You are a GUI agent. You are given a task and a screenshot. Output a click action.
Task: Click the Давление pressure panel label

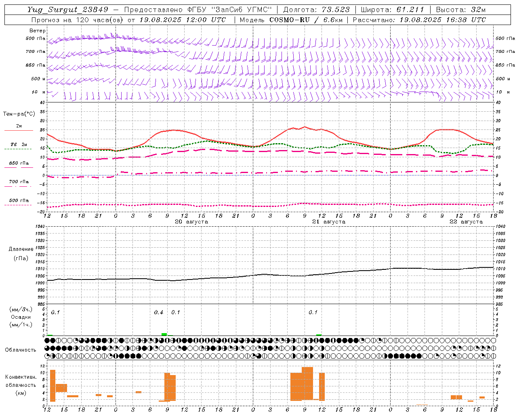[21, 249]
